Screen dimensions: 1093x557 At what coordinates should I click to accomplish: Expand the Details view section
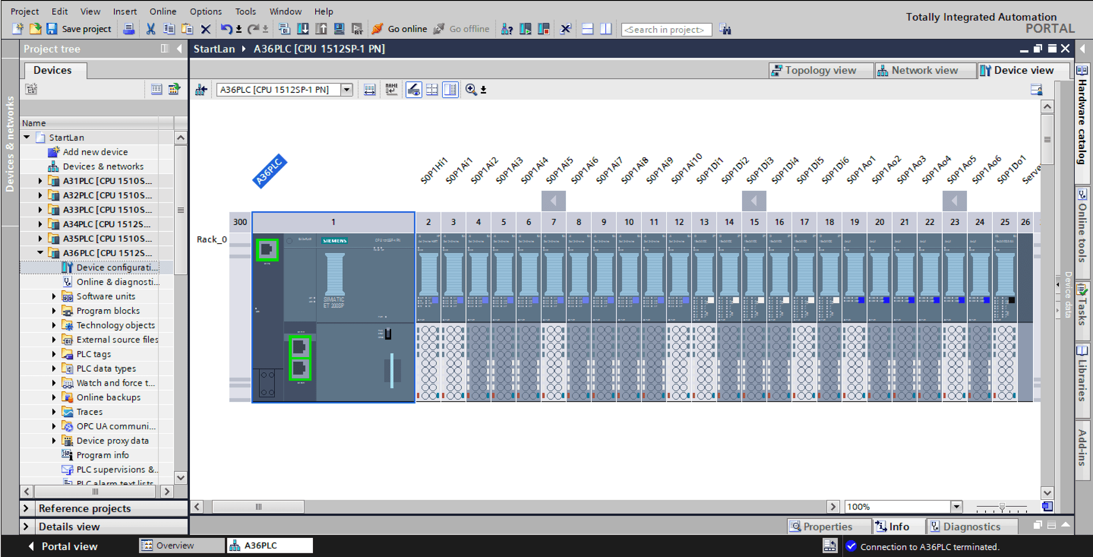(26, 526)
